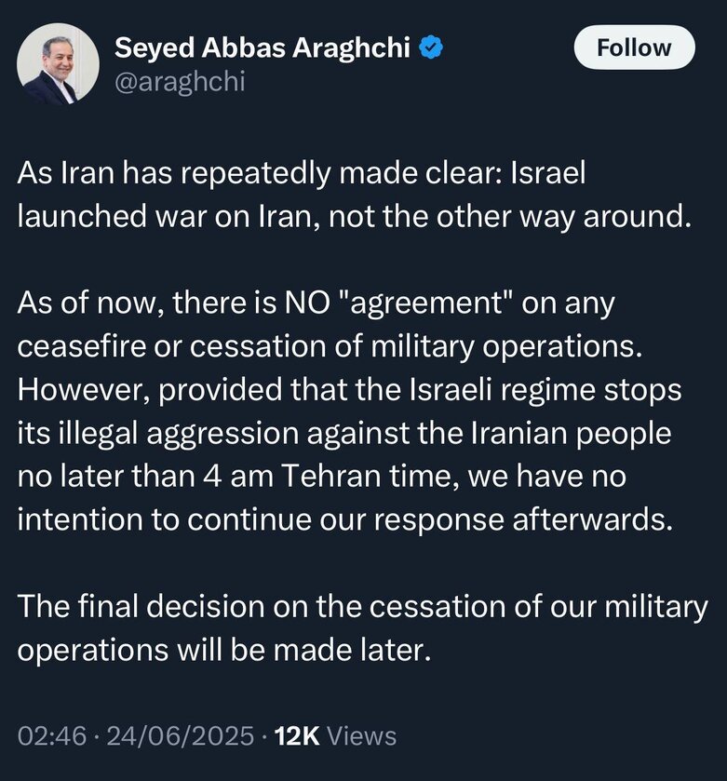Open the 12K Views count
The image size is (727, 781).
tap(336, 736)
